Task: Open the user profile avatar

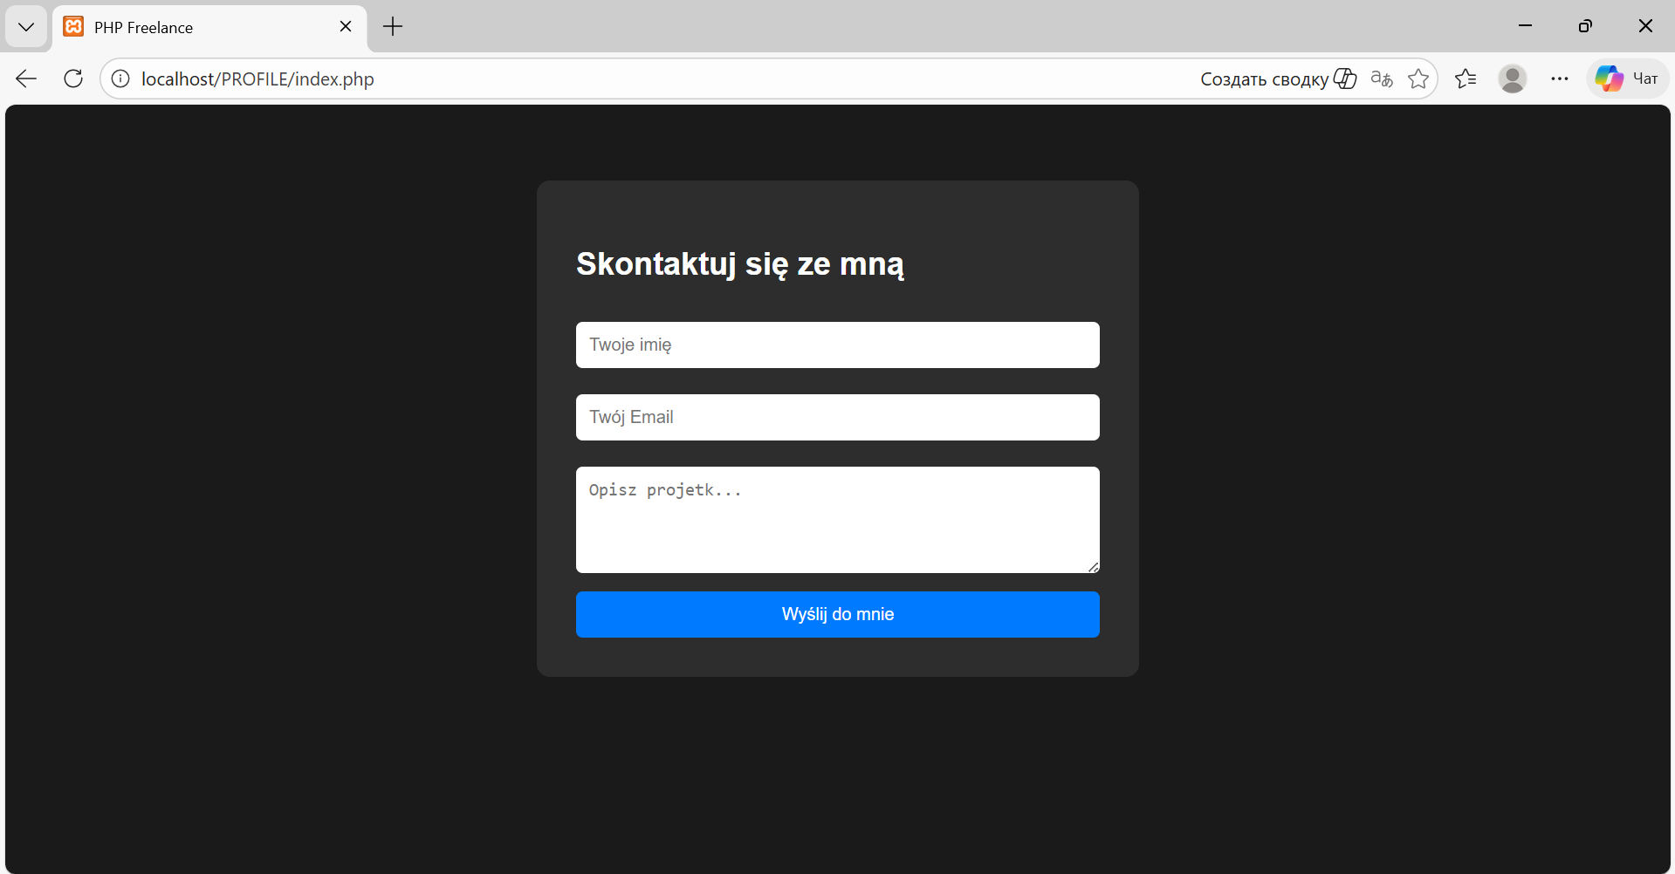Action: click(1513, 79)
